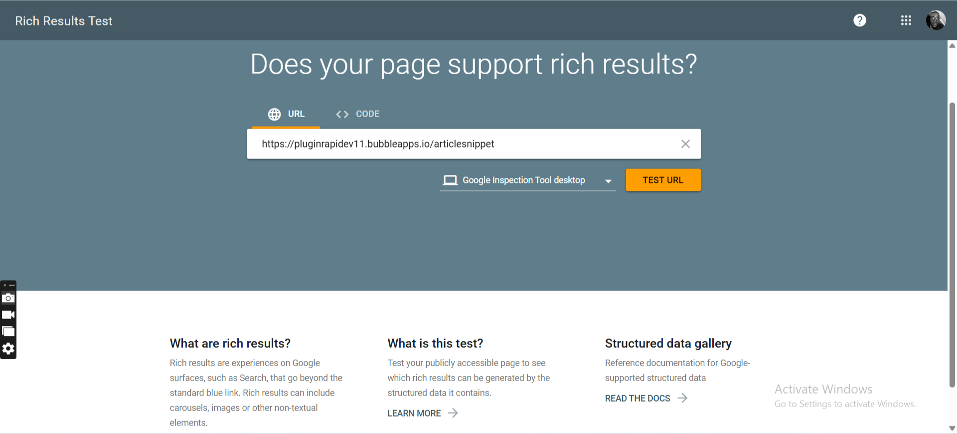Click into the URL input field
Image resolution: width=957 pixels, height=434 pixels.
click(x=464, y=144)
